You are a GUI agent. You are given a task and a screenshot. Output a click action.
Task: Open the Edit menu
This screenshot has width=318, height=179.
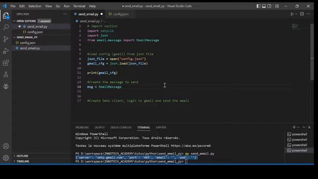tap(22, 6)
